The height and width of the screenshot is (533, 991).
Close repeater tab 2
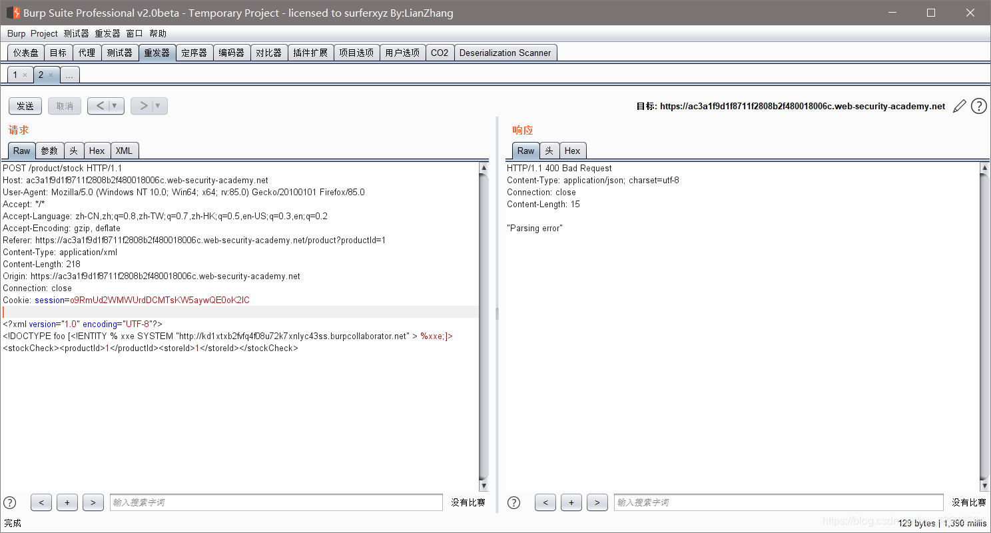51,75
